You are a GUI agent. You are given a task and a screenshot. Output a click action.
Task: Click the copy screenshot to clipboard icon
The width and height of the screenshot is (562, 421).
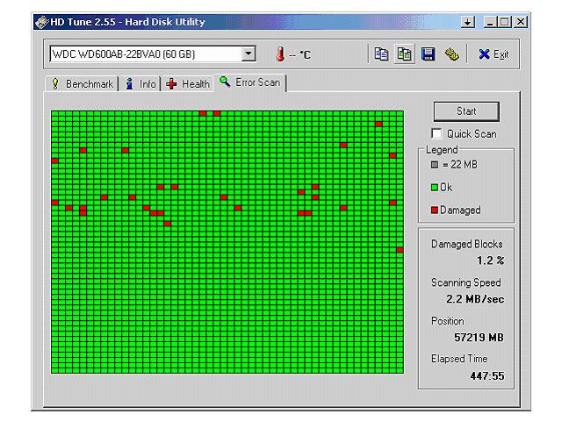[x=405, y=54]
